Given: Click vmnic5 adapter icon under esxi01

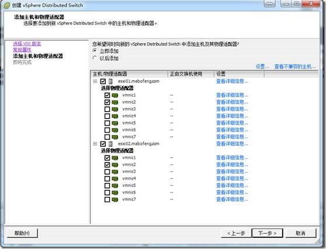Looking at the screenshot, I should 115,123.
